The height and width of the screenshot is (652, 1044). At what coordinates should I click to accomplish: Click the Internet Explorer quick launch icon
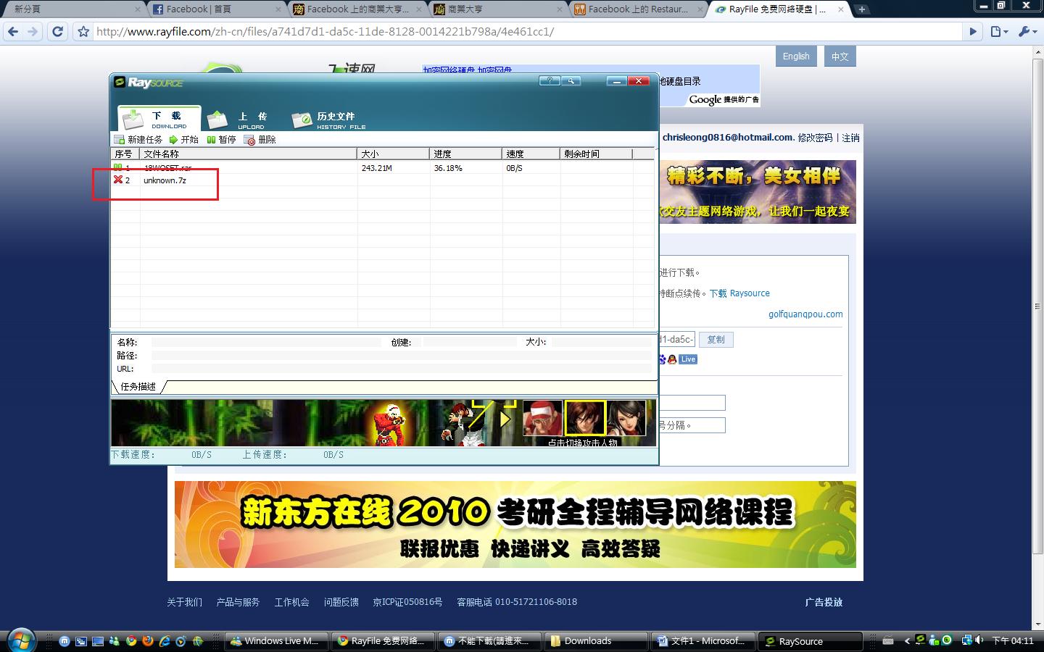tap(165, 641)
